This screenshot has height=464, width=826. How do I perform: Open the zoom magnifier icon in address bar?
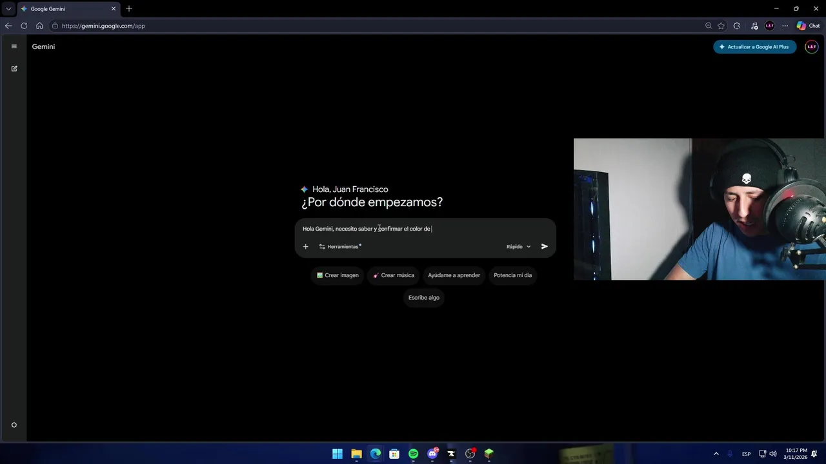709,26
